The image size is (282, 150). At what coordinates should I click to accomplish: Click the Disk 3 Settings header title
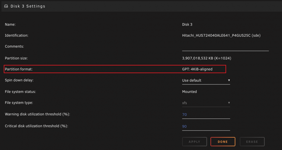click(28, 6)
